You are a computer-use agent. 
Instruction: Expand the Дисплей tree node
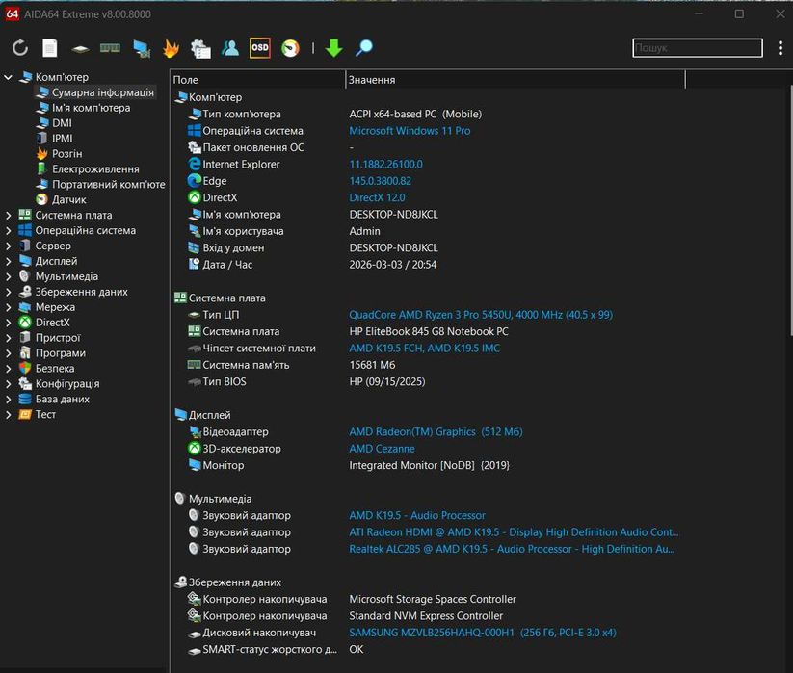[8, 261]
